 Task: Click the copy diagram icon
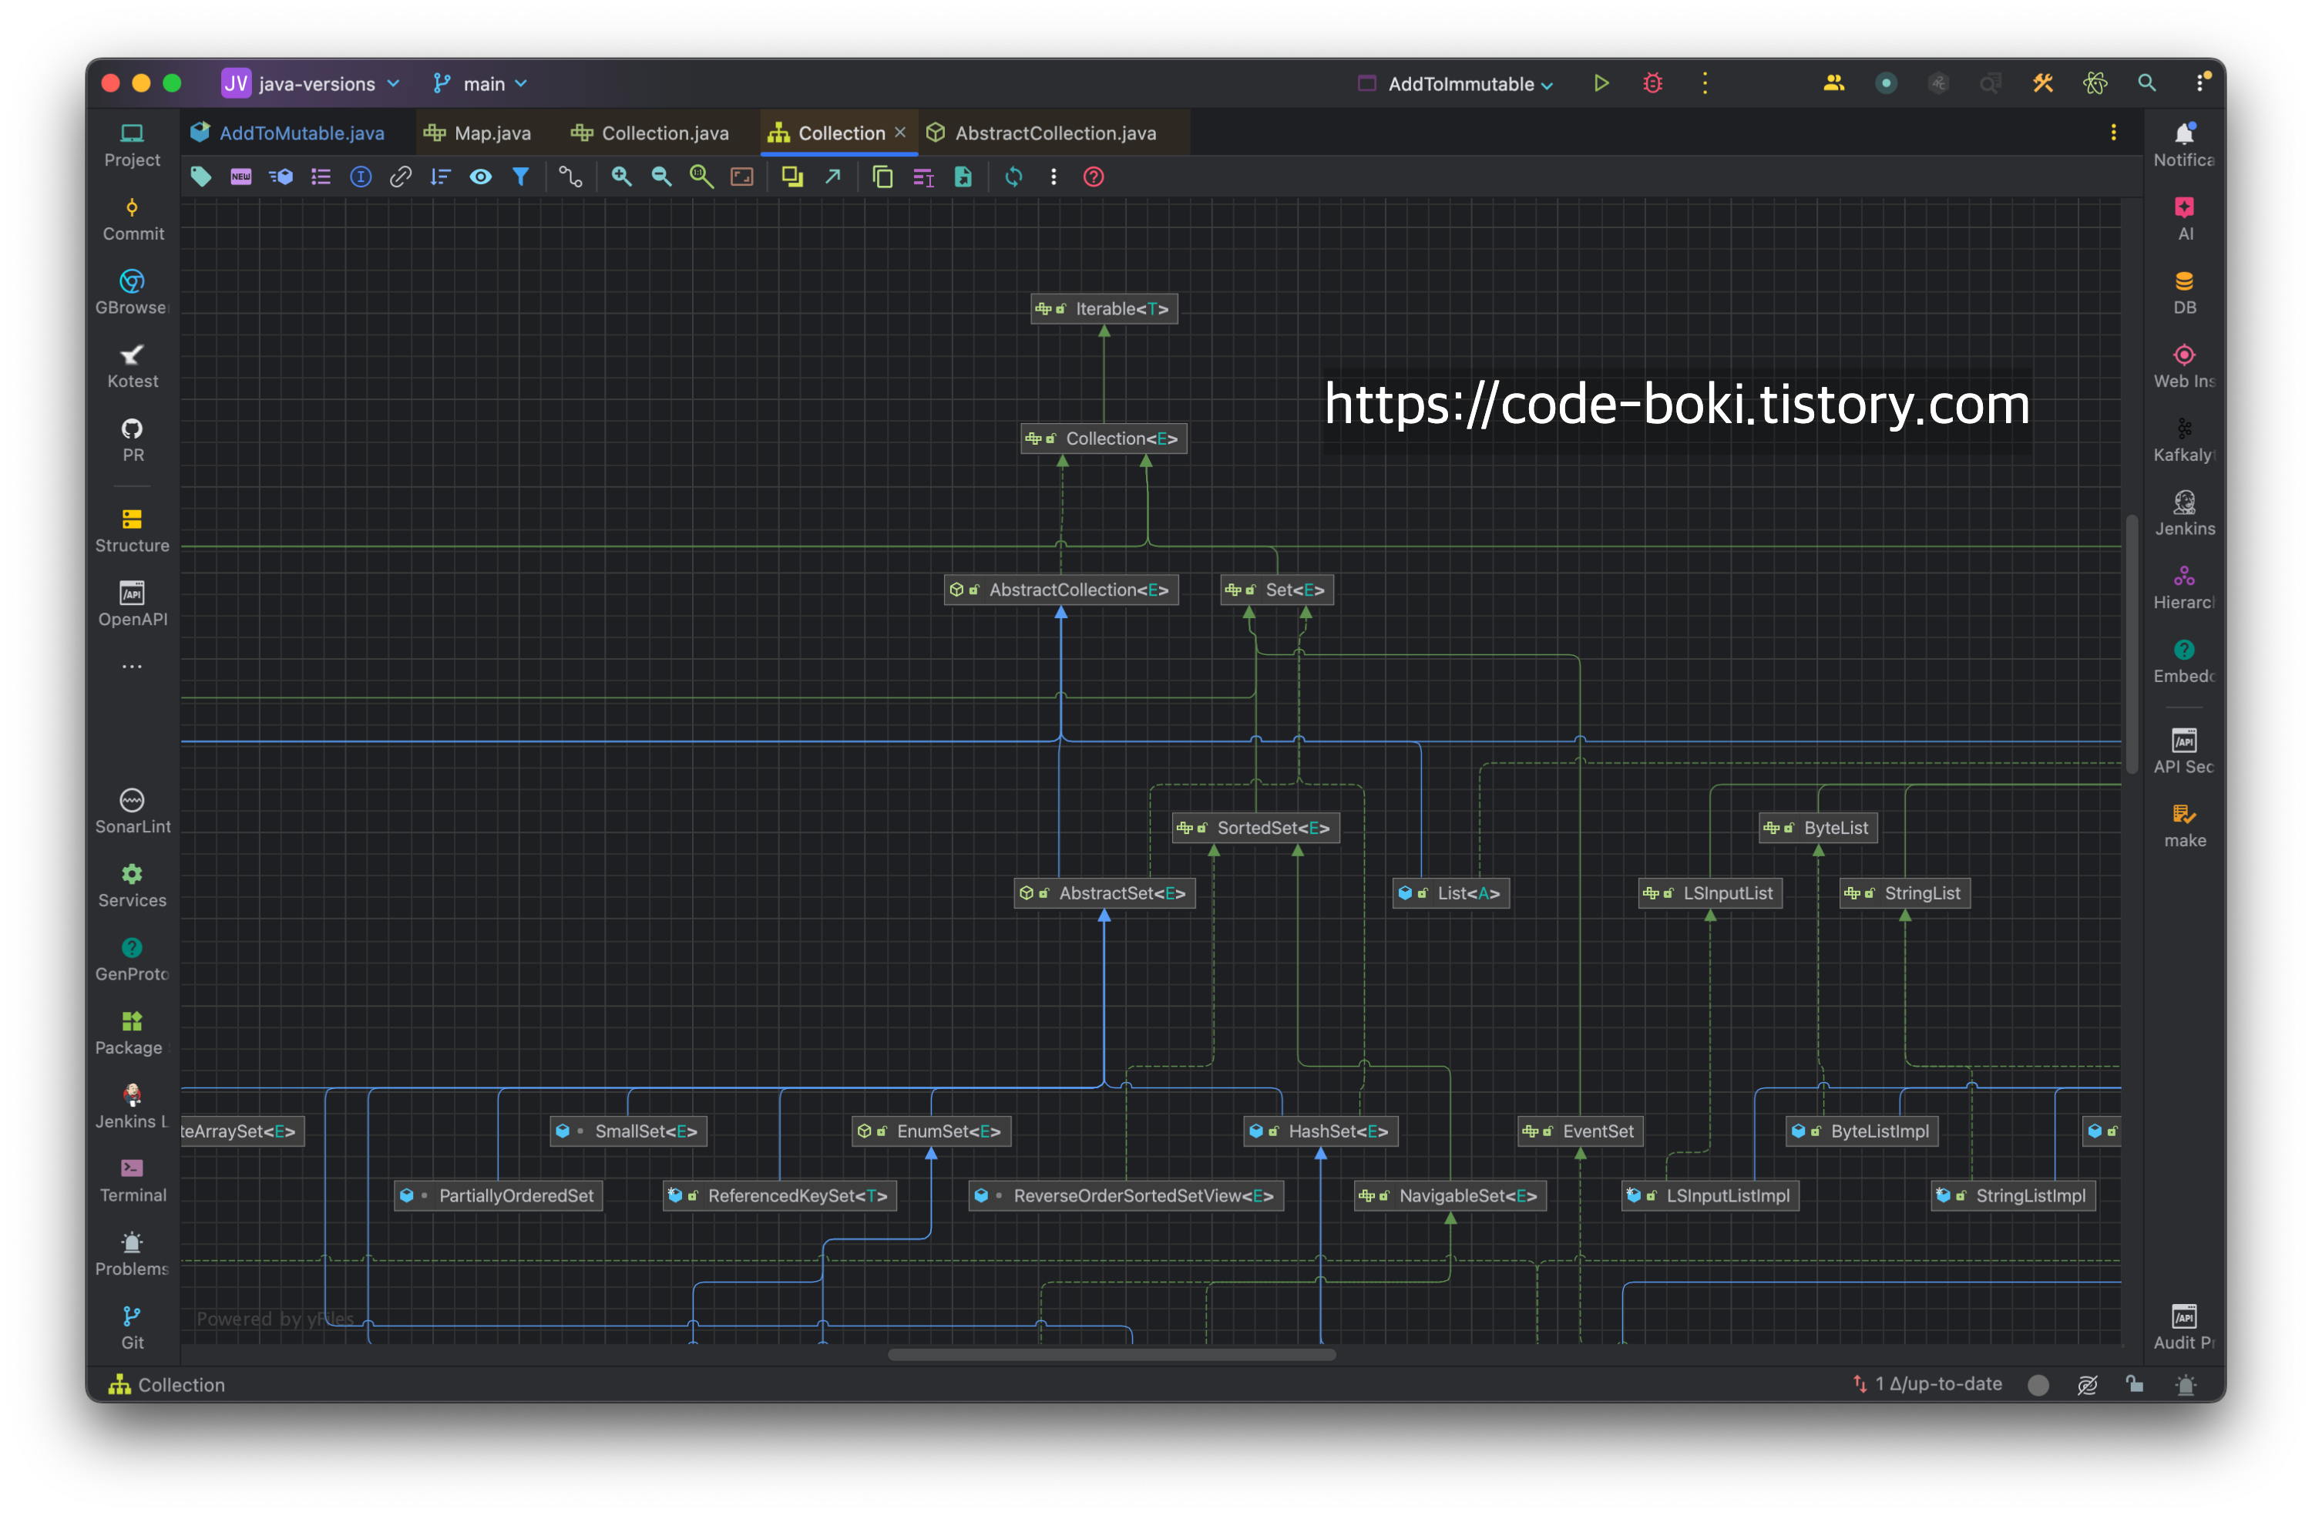882,176
